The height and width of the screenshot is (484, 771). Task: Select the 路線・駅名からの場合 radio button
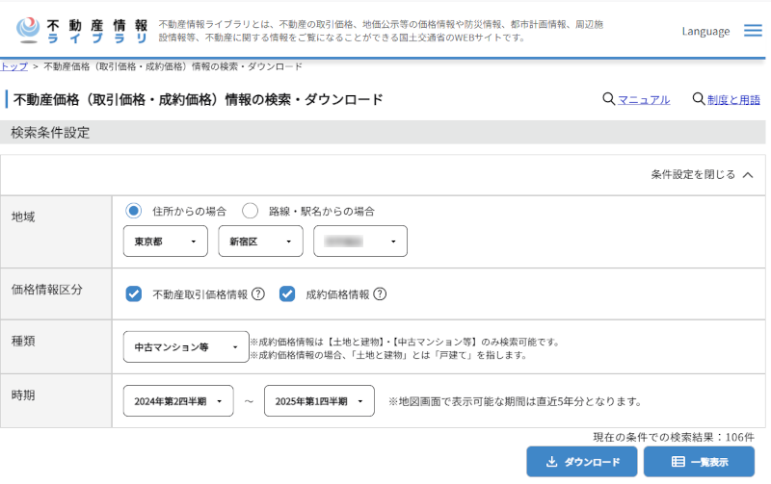251,211
